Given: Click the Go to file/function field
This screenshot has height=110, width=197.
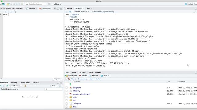Looking at the screenshot, I should coord(35,4).
